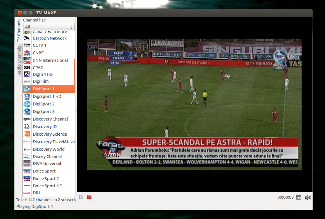Select the Disney Channel name
Screen dimensions: 325x219
(x=47, y=157)
